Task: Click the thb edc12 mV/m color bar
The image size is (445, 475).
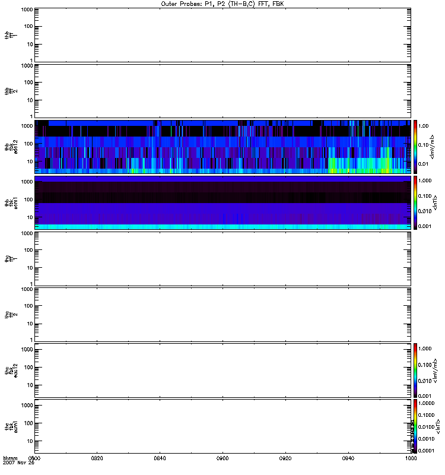Action: click(416, 147)
